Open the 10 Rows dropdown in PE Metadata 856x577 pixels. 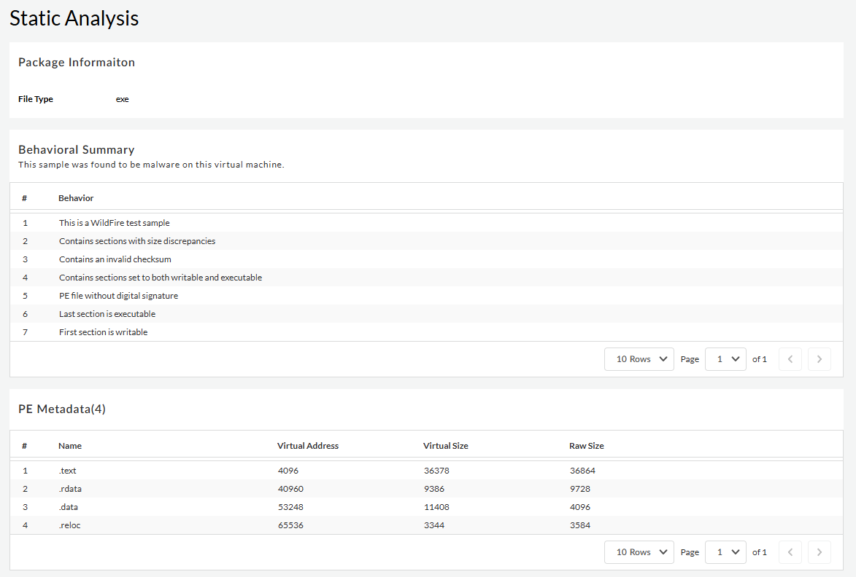point(639,552)
